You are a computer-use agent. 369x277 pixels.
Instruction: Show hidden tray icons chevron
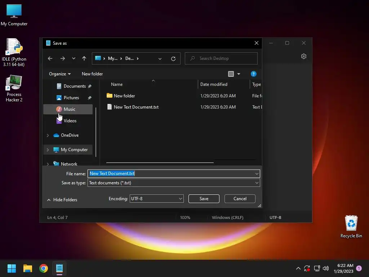click(x=298, y=268)
